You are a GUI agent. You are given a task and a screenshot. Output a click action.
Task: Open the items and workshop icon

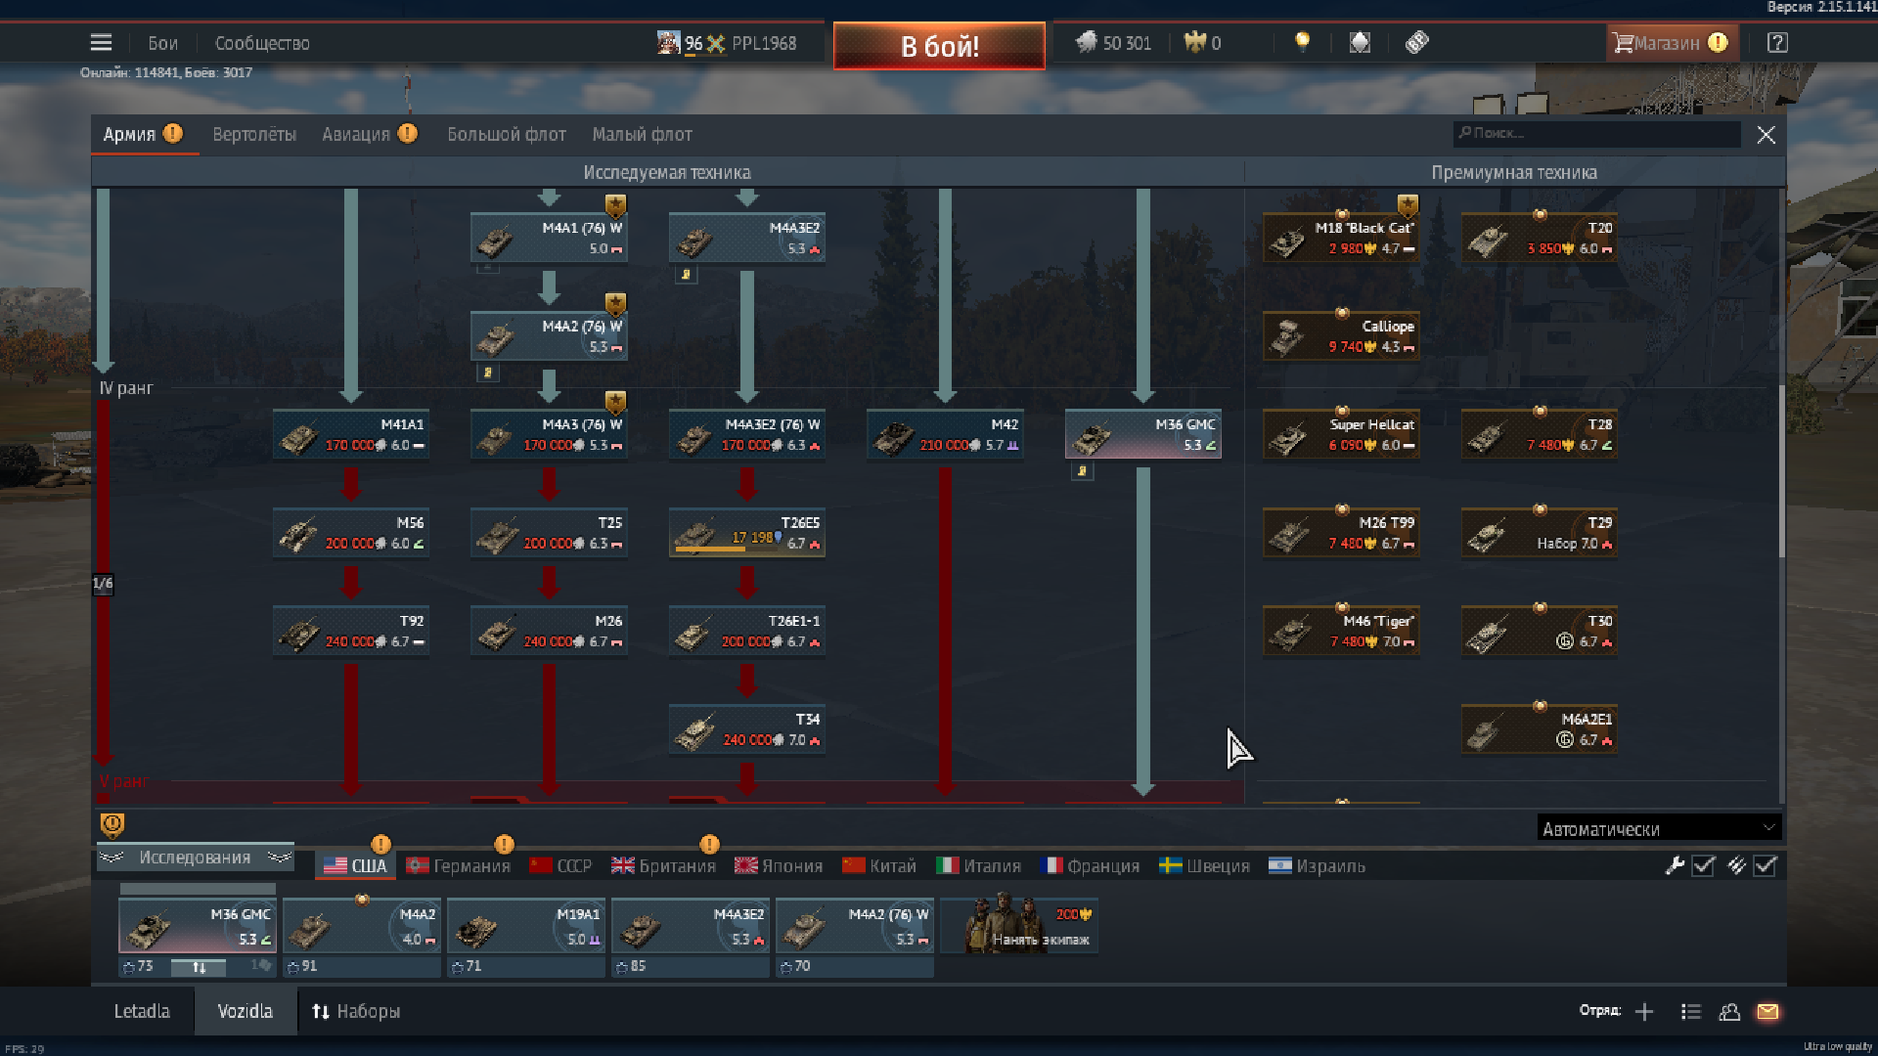[1360, 42]
